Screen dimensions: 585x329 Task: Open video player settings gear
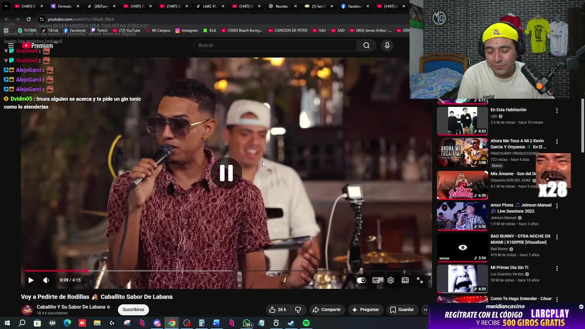tap(390, 280)
